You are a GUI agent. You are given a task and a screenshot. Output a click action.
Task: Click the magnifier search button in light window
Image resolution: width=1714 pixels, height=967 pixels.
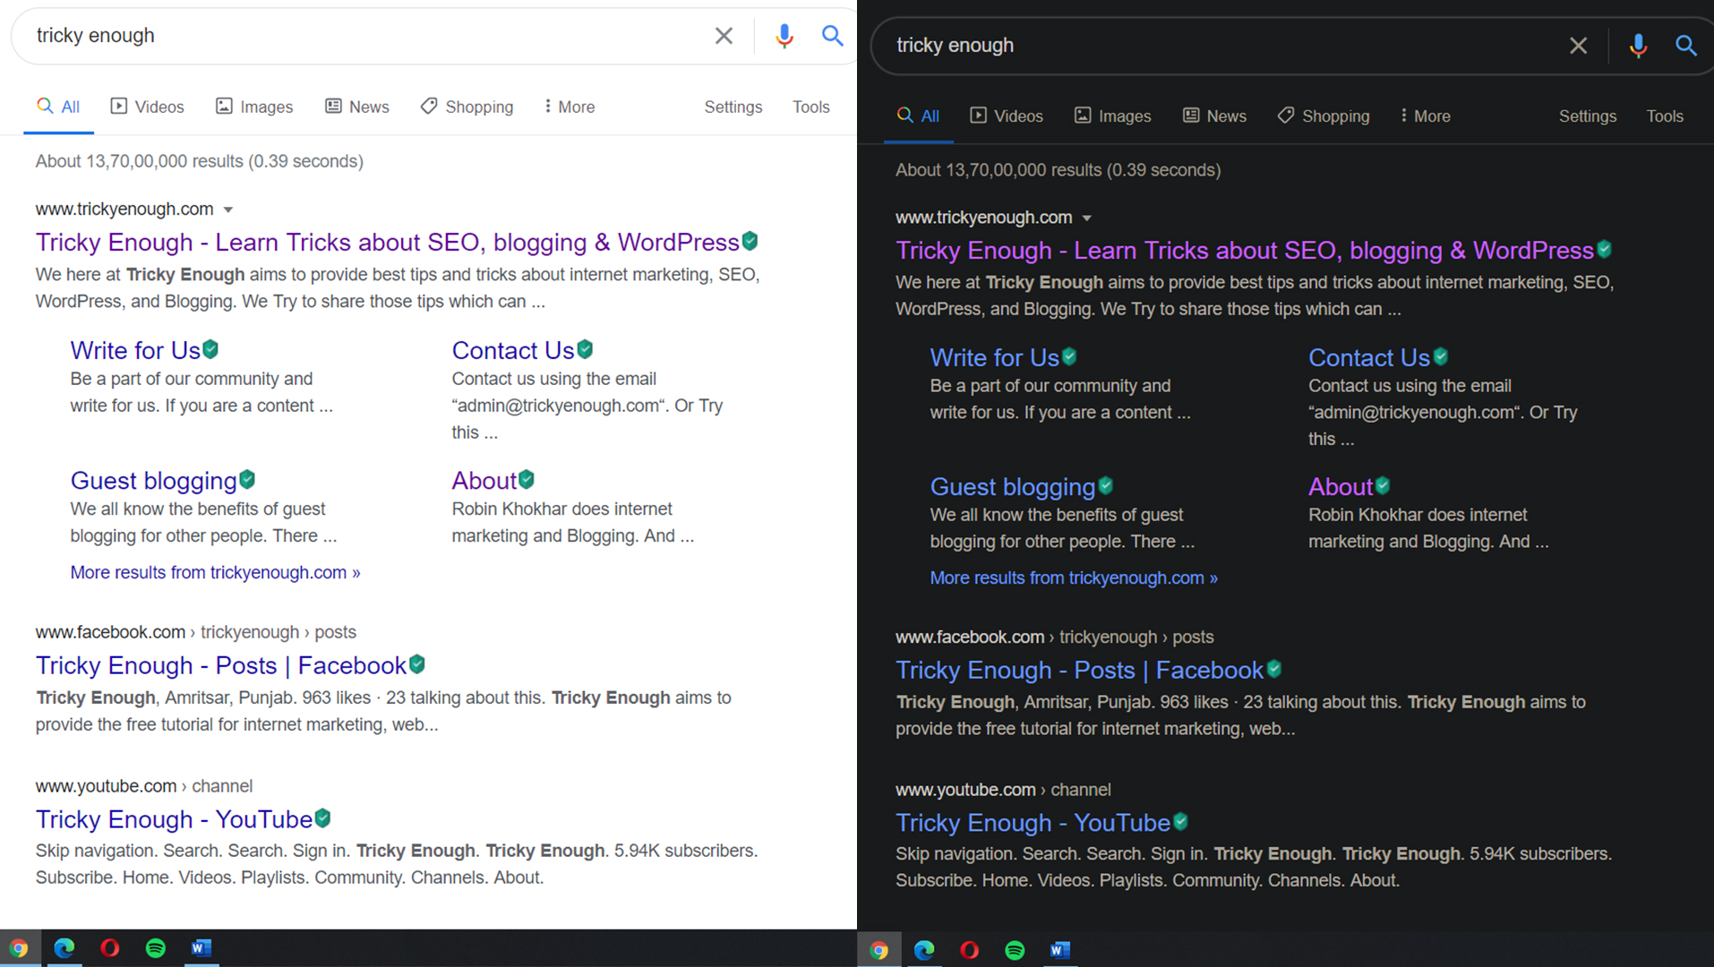(x=832, y=36)
